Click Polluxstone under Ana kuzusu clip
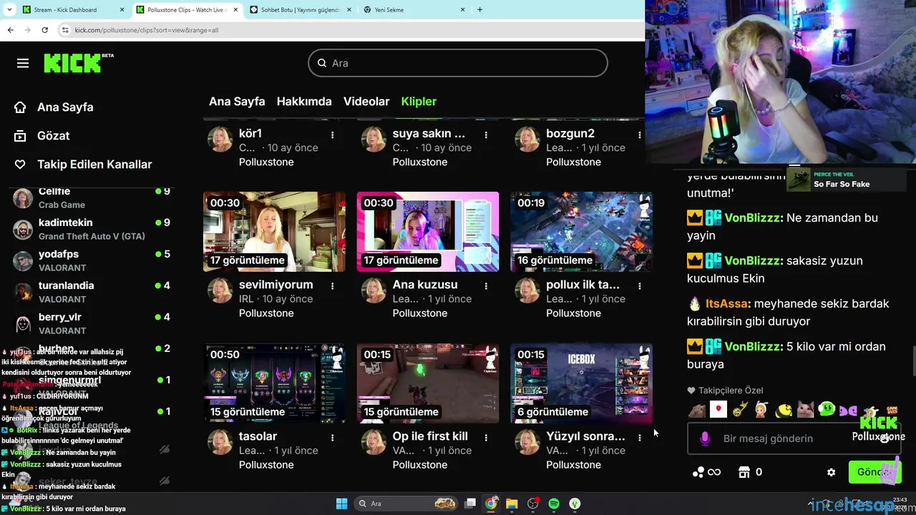The width and height of the screenshot is (916, 515). coord(420,313)
